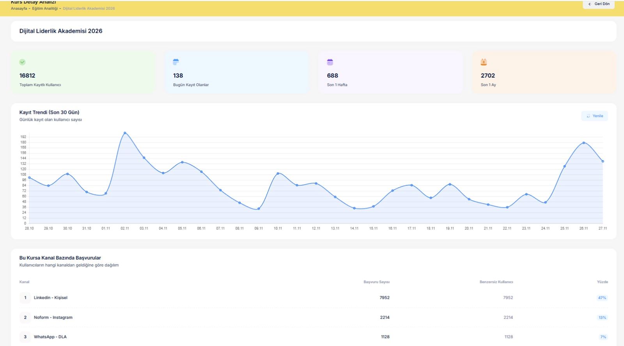Click the 13% percentage badge
The width and height of the screenshot is (624, 346).
[602, 318]
